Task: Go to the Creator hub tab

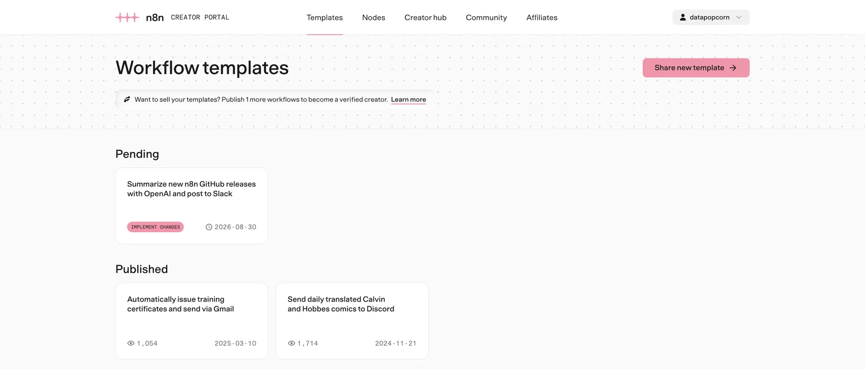Action: click(425, 17)
